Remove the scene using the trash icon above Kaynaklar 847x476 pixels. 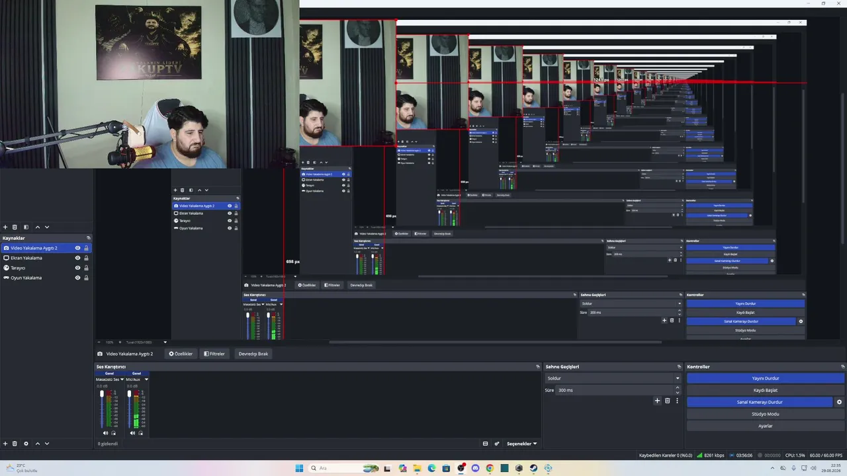(16, 227)
